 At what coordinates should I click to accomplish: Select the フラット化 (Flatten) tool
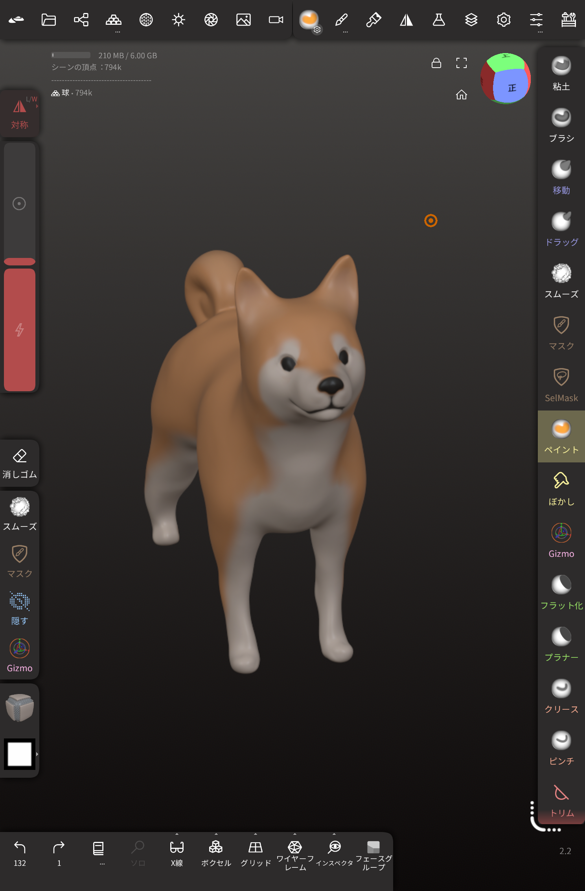point(561,592)
